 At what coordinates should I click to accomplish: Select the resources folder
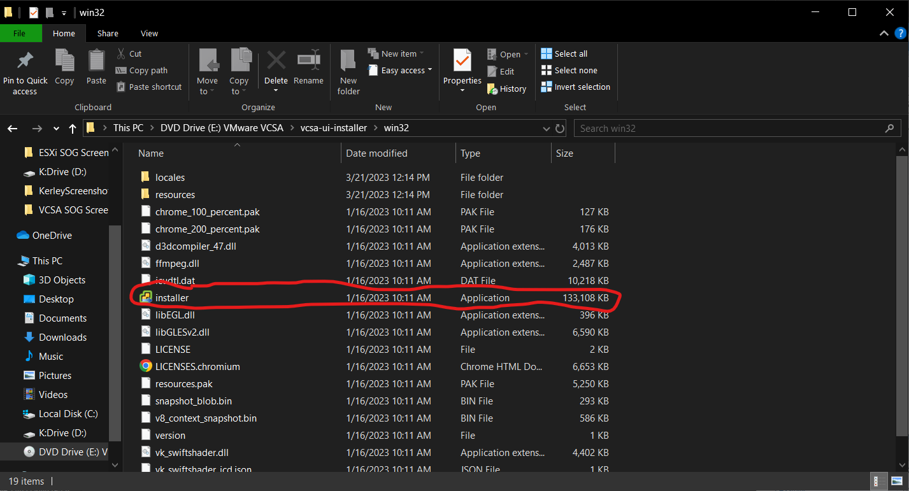tap(175, 194)
